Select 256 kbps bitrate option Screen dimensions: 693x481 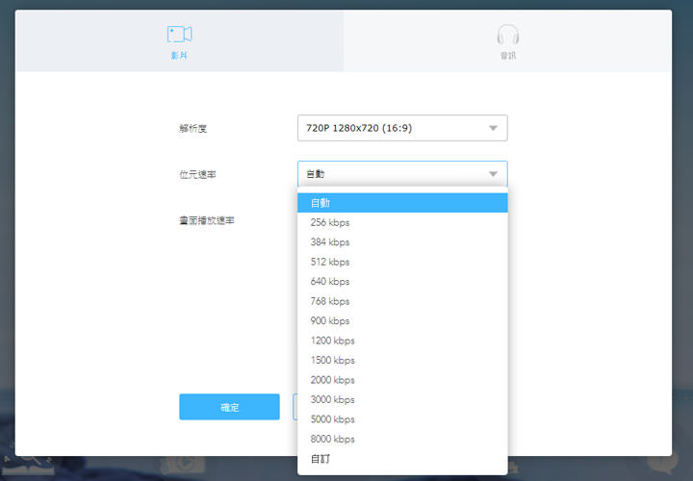pyautogui.click(x=402, y=222)
